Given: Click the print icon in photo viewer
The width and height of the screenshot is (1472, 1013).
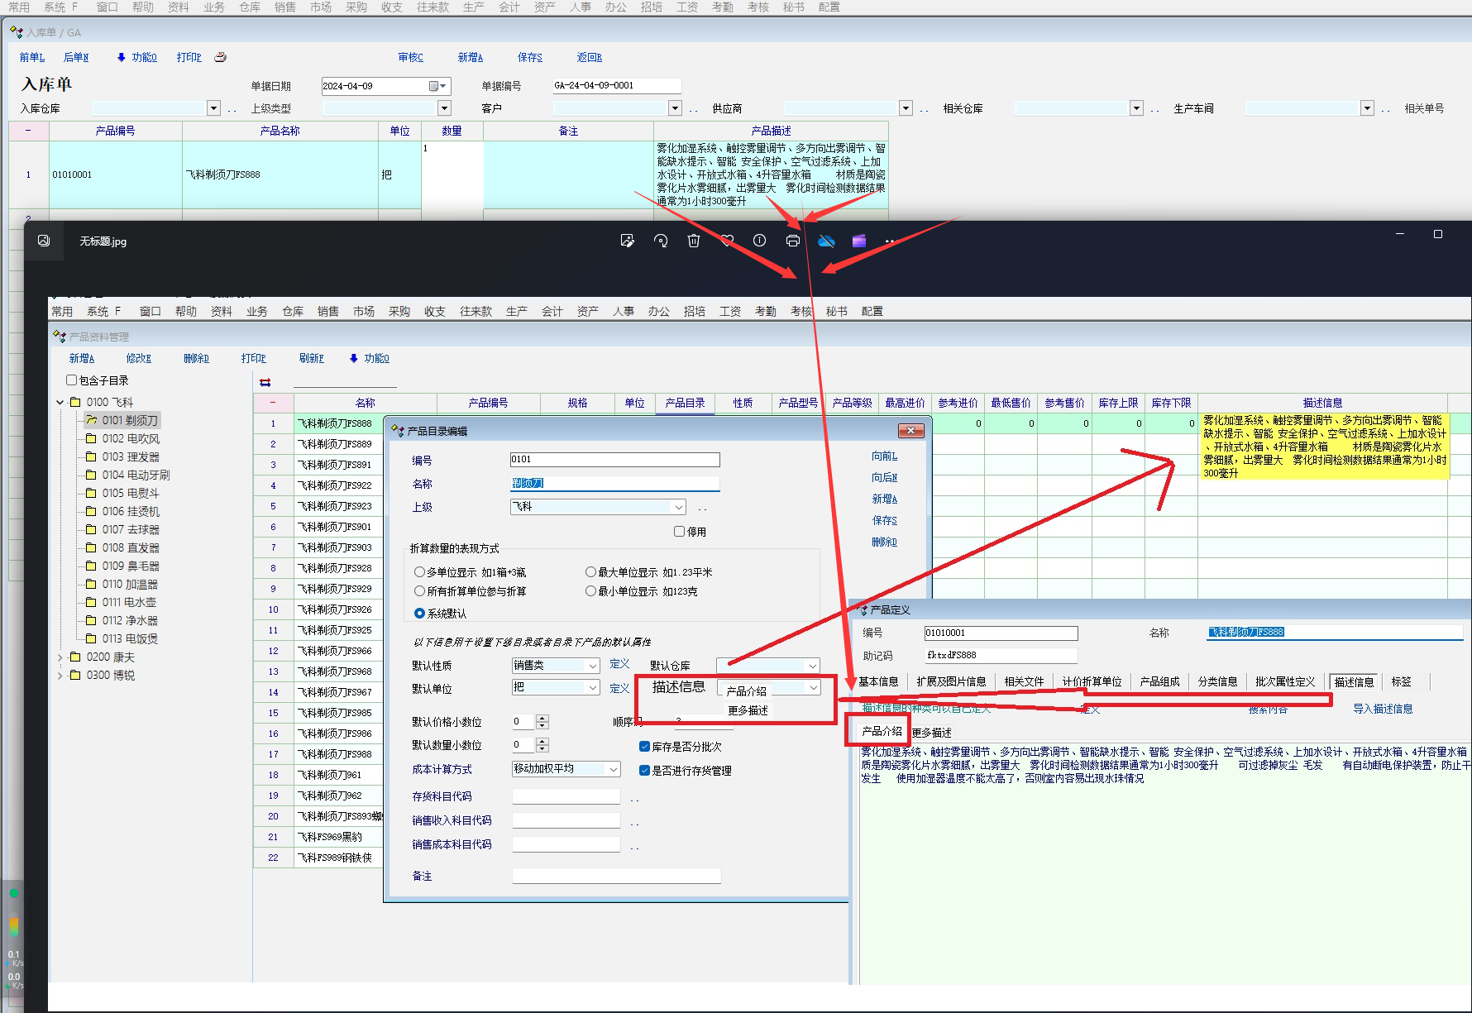Looking at the screenshot, I should 792,241.
